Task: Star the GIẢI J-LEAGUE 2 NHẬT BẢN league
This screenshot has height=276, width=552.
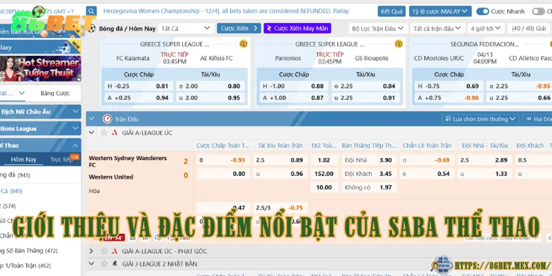Action: pyautogui.click(x=104, y=264)
